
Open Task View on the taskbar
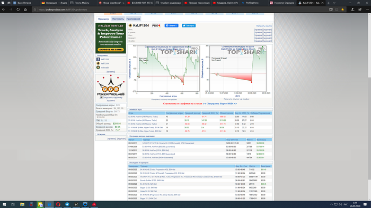coord(13,204)
